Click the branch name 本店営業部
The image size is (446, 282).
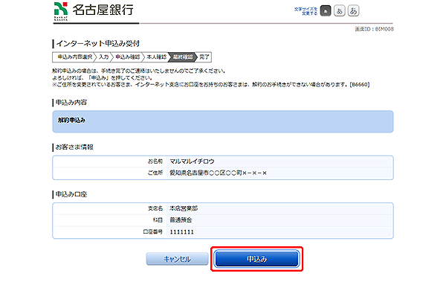point(184,208)
